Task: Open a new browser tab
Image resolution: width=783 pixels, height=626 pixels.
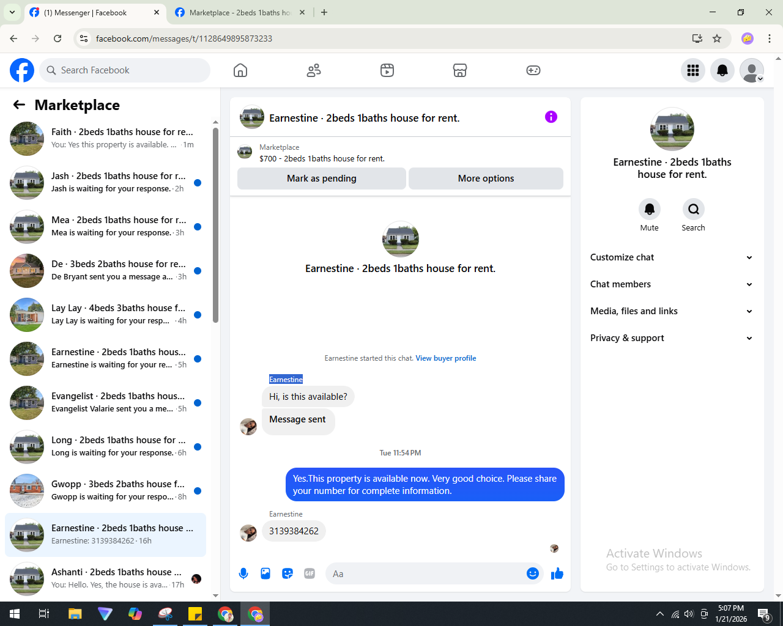Action: (x=324, y=12)
